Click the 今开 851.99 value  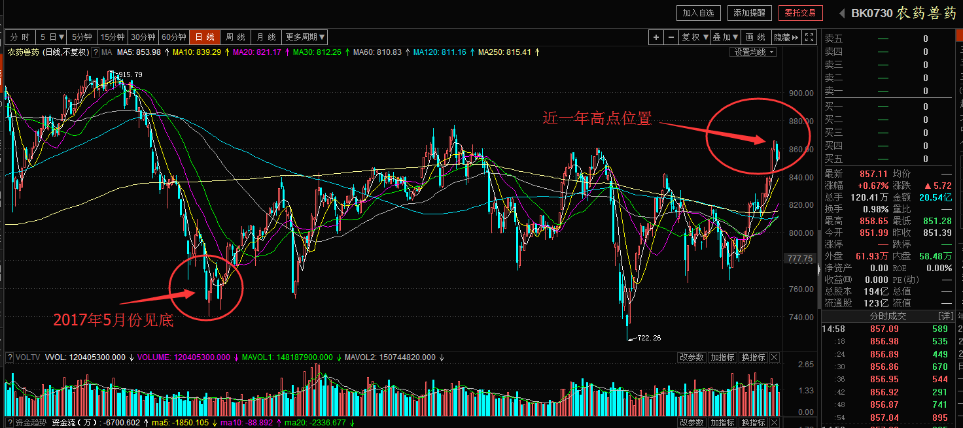(874, 233)
